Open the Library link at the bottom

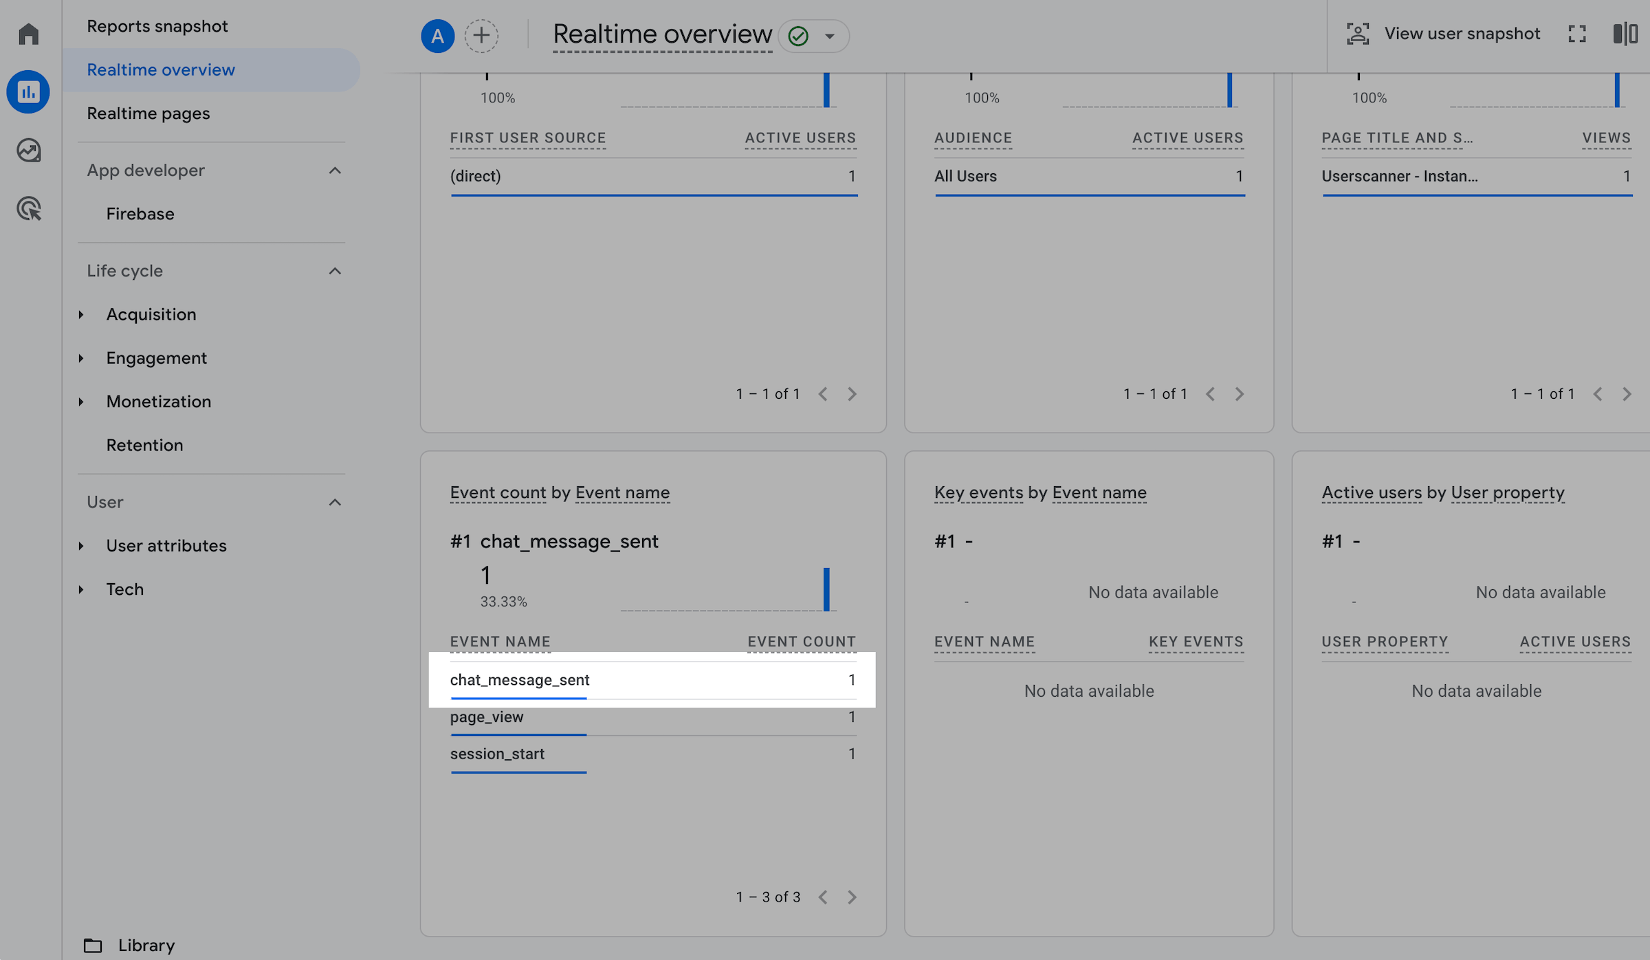pos(146,945)
